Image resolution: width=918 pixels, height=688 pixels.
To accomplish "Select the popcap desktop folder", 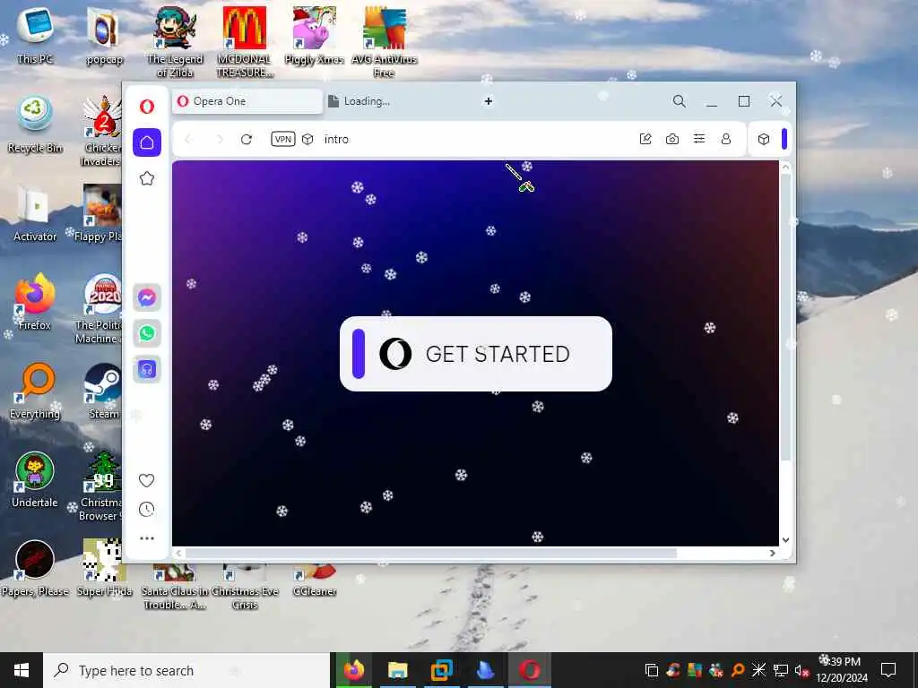I will (x=104, y=36).
